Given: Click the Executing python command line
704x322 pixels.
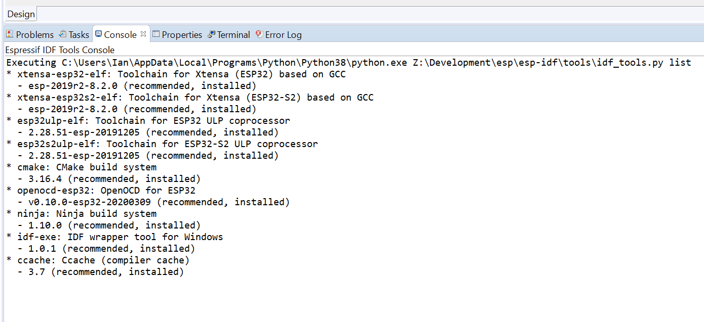Looking at the screenshot, I should click(x=203, y=62).
